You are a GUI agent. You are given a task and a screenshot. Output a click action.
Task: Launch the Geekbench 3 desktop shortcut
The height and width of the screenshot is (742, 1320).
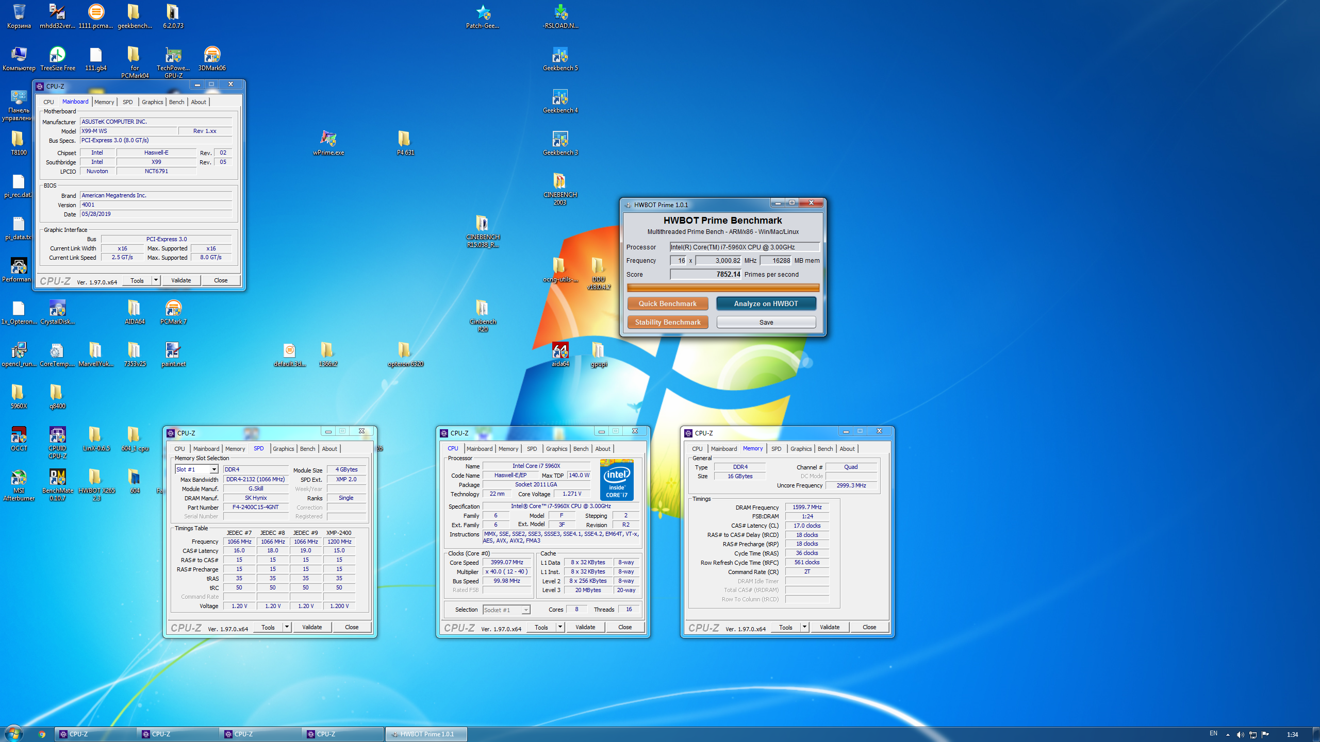[x=560, y=143]
